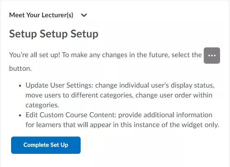230x167 pixels.
Task: Click the bullet point before Edit Custom Course Content
Action: click(x=20, y=116)
